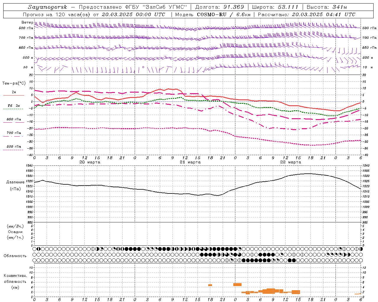The image size is (378, 302).
Task: Click the Sayanogorsk station title
Action: point(48,7)
